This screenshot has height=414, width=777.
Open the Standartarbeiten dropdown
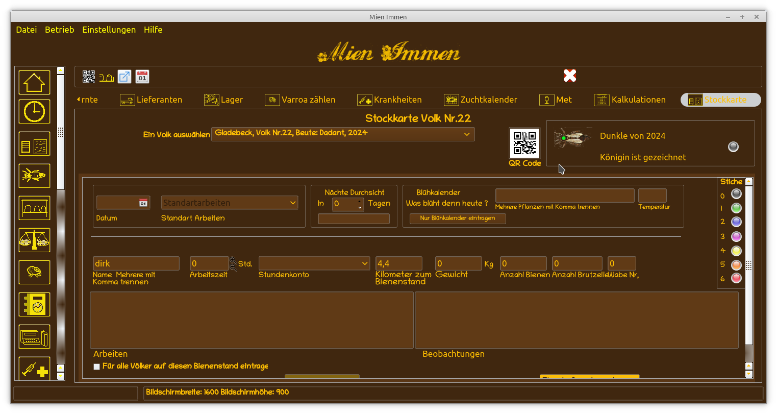click(x=293, y=203)
